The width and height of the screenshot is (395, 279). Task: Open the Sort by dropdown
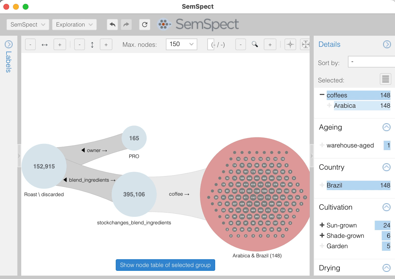point(371,62)
